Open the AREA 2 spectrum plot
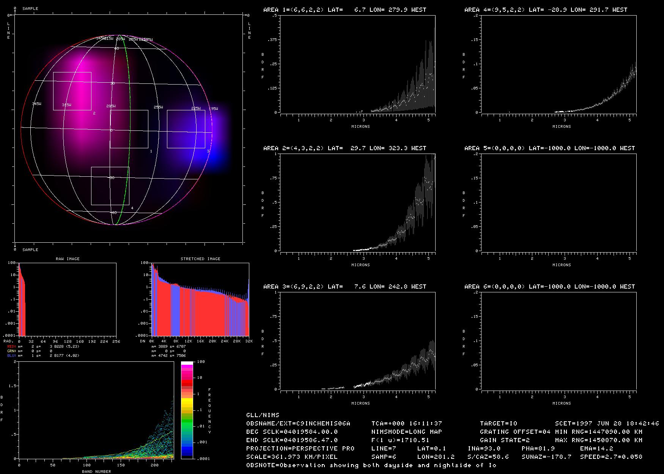 tap(358, 202)
